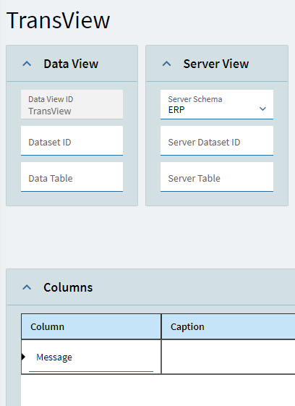Click the TransView page heading
This screenshot has height=406, width=295.
click(x=59, y=20)
